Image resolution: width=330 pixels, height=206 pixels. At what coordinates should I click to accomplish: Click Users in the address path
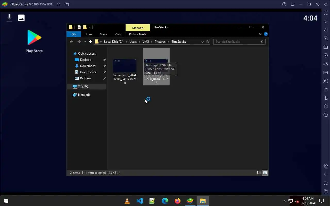pos(133,42)
